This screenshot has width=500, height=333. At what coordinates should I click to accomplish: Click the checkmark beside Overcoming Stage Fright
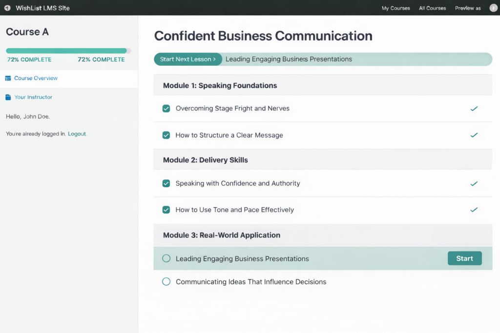[474, 108]
